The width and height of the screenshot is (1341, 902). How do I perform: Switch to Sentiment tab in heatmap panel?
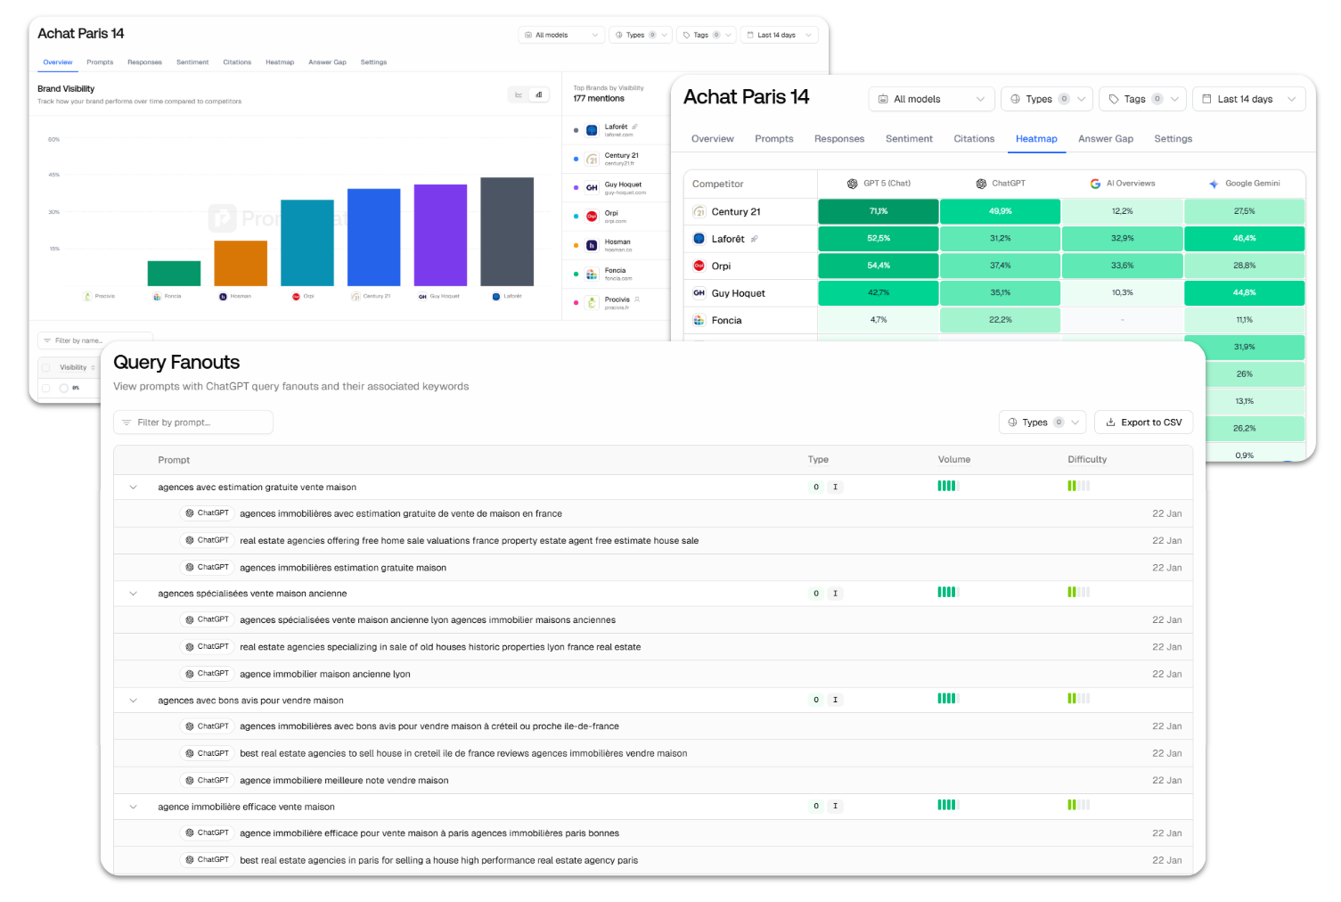pos(909,139)
